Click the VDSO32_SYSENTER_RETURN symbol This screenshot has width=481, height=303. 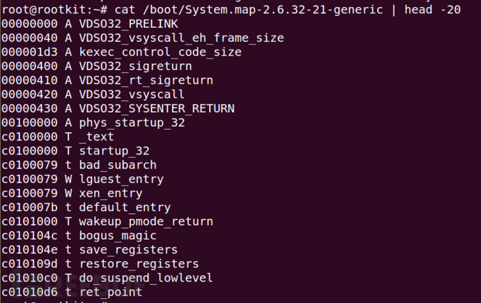pyautogui.click(x=156, y=109)
